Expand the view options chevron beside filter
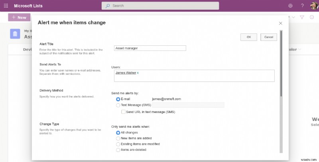 pyautogui.click(x=293, y=18)
